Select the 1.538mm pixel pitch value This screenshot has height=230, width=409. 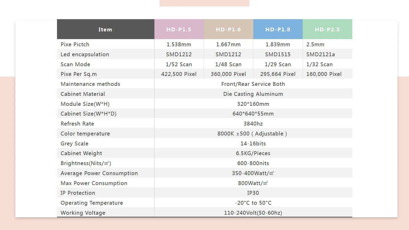pos(179,44)
